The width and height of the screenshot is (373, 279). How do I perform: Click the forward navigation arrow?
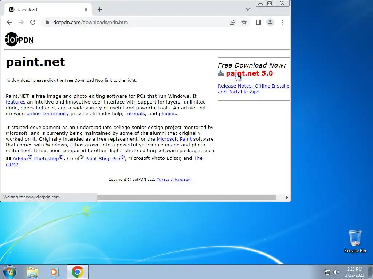tap(21, 22)
